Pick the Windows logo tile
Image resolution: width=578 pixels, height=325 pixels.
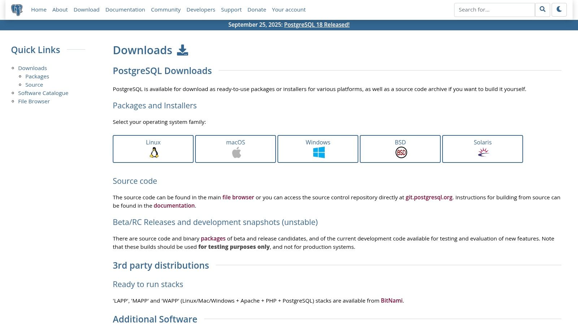[319, 153]
